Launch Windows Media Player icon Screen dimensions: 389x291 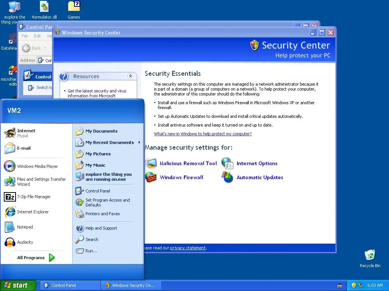click(x=9, y=166)
